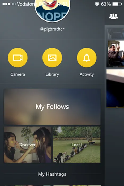Screen dimensions: 124x186
Task: Select the My Hashtags section header
Action: tap(52, 174)
